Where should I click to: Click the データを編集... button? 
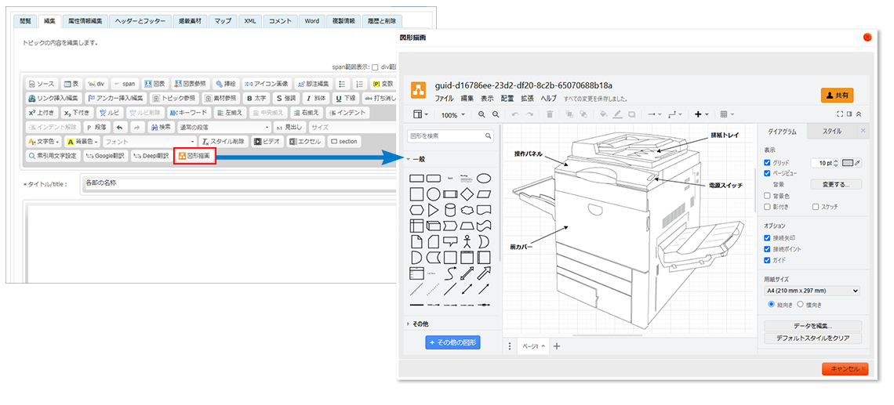[x=812, y=327]
